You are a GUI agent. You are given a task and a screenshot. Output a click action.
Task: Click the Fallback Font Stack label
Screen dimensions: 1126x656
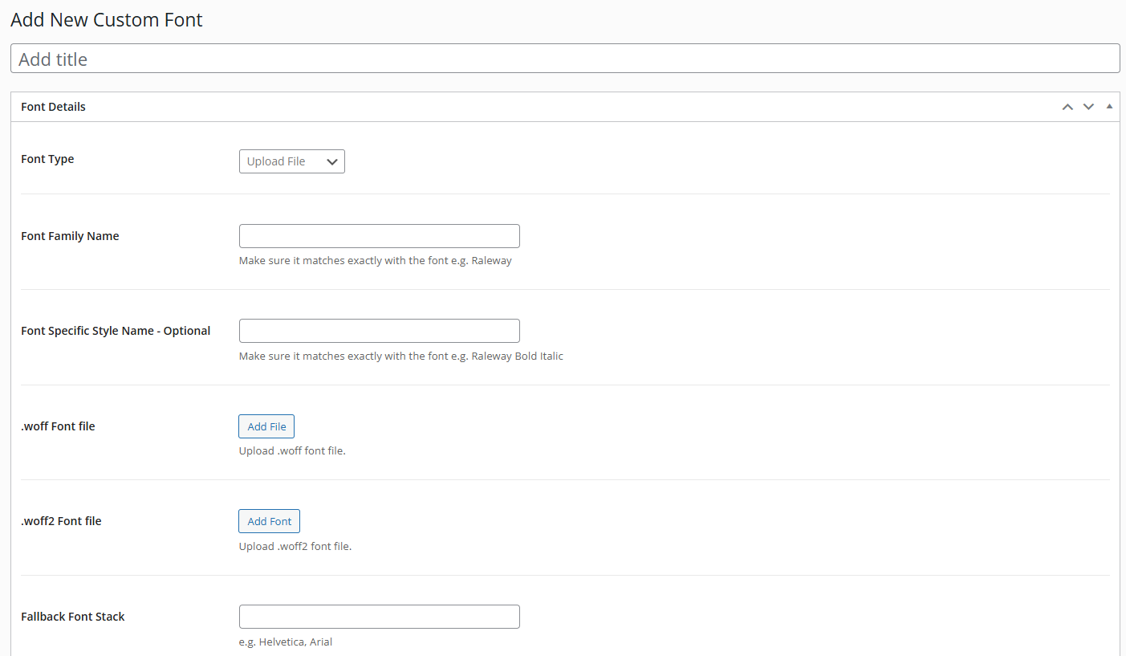pyautogui.click(x=73, y=617)
